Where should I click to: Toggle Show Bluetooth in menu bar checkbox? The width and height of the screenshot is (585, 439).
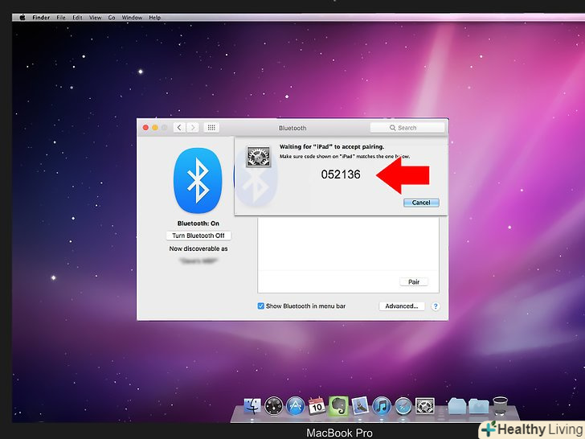click(x=261, y=306)
